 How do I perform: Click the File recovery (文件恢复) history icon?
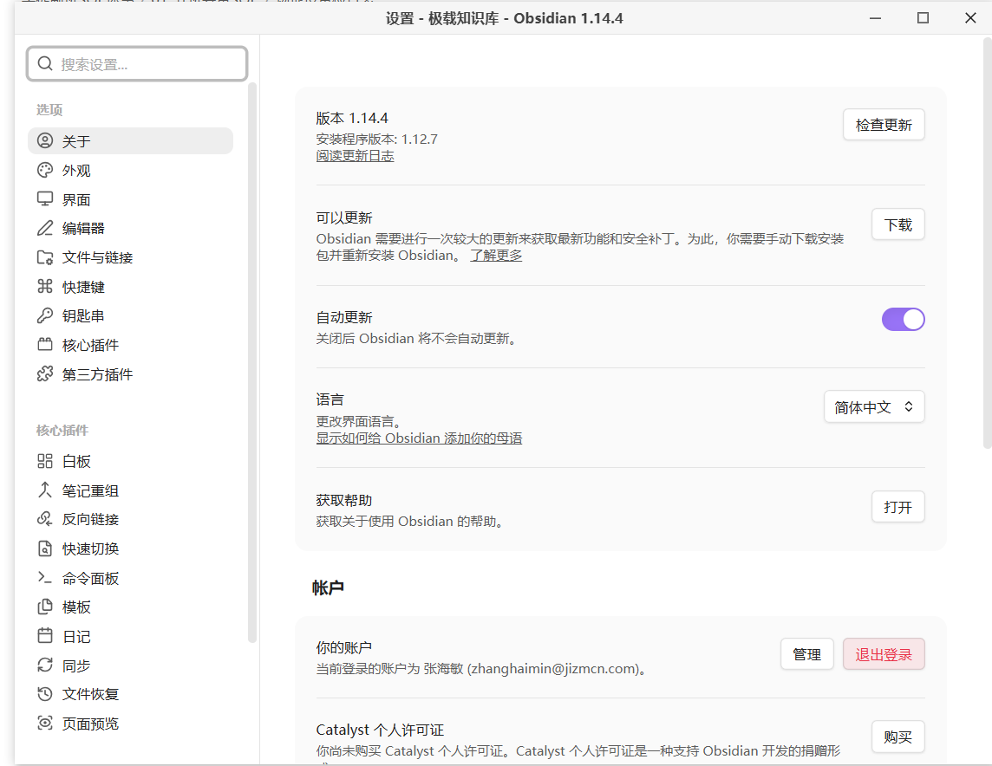45,694
